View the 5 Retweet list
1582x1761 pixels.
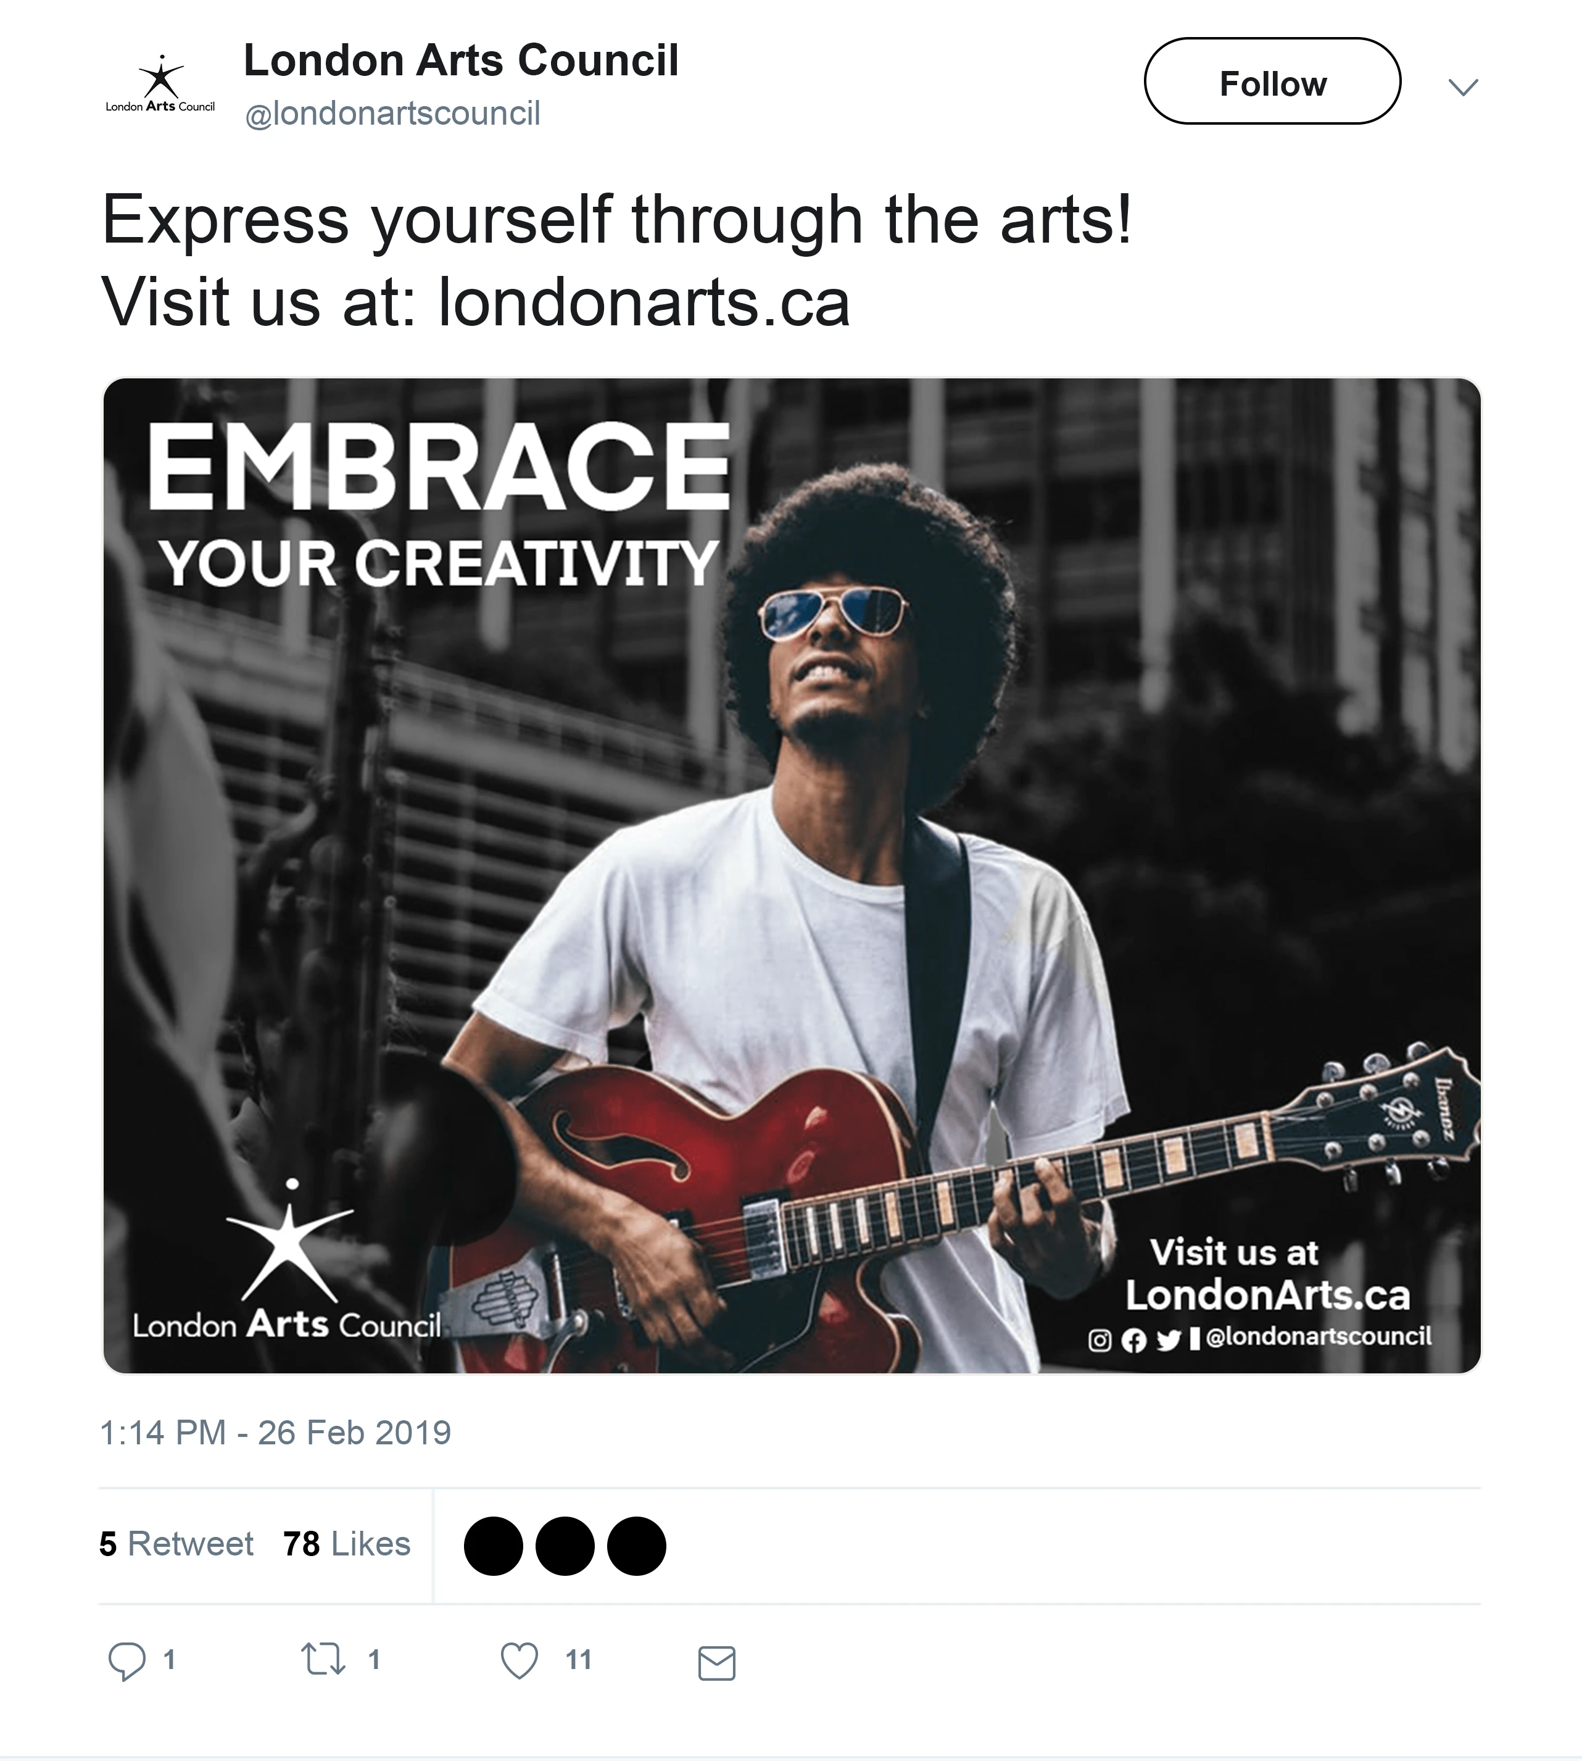click(x=176, y=1544)
